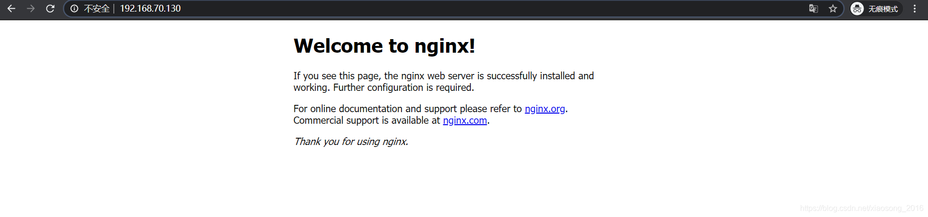Follow the nginx.com link

[x=465, y=120]
